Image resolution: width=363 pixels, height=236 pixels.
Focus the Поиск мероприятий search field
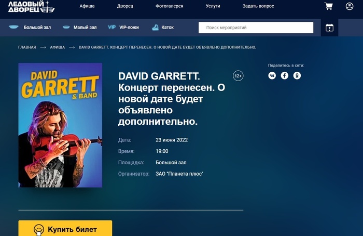(x=256, y=28)
